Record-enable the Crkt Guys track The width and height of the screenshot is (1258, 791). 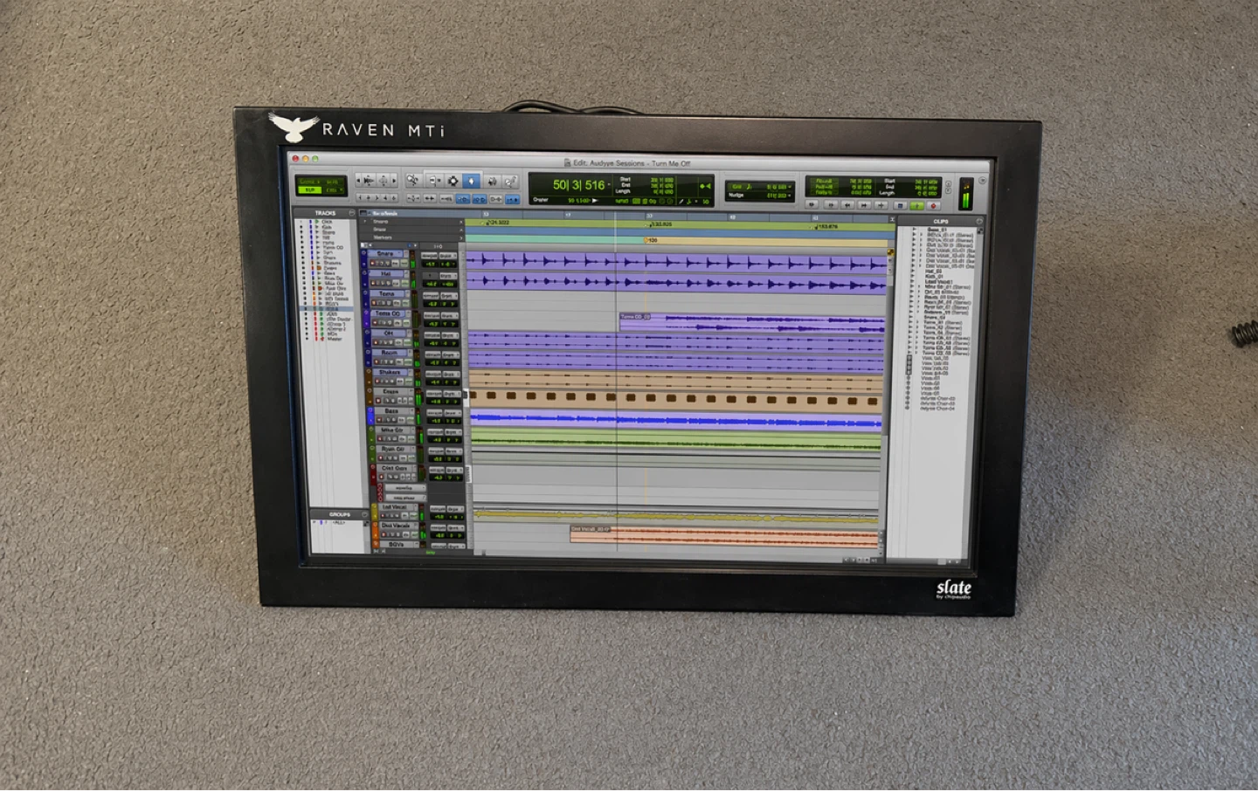click(x=381, y=477)
